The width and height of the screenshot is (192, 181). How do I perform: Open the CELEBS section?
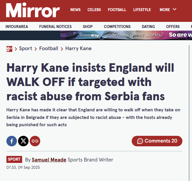[x=94, y=10]
